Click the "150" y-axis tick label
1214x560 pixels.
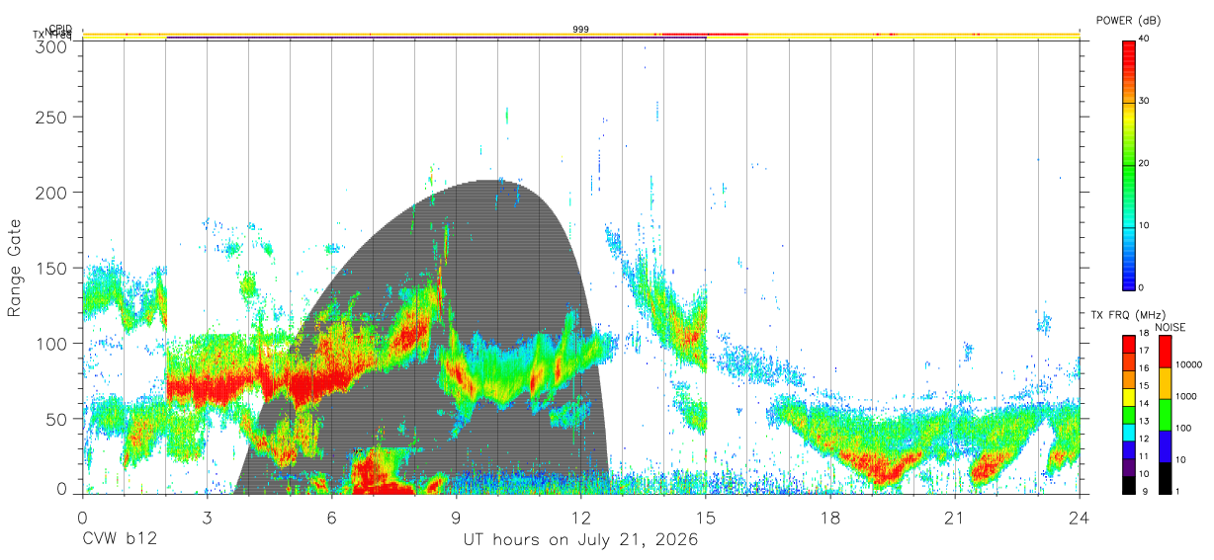pos(52,268)
